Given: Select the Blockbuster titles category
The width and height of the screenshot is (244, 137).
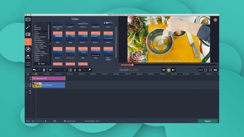Looking at the screenshot, I should (x=39, y=41).
